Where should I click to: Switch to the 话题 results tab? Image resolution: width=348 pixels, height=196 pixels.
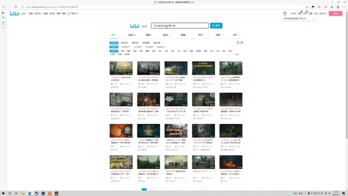[219, 35]
